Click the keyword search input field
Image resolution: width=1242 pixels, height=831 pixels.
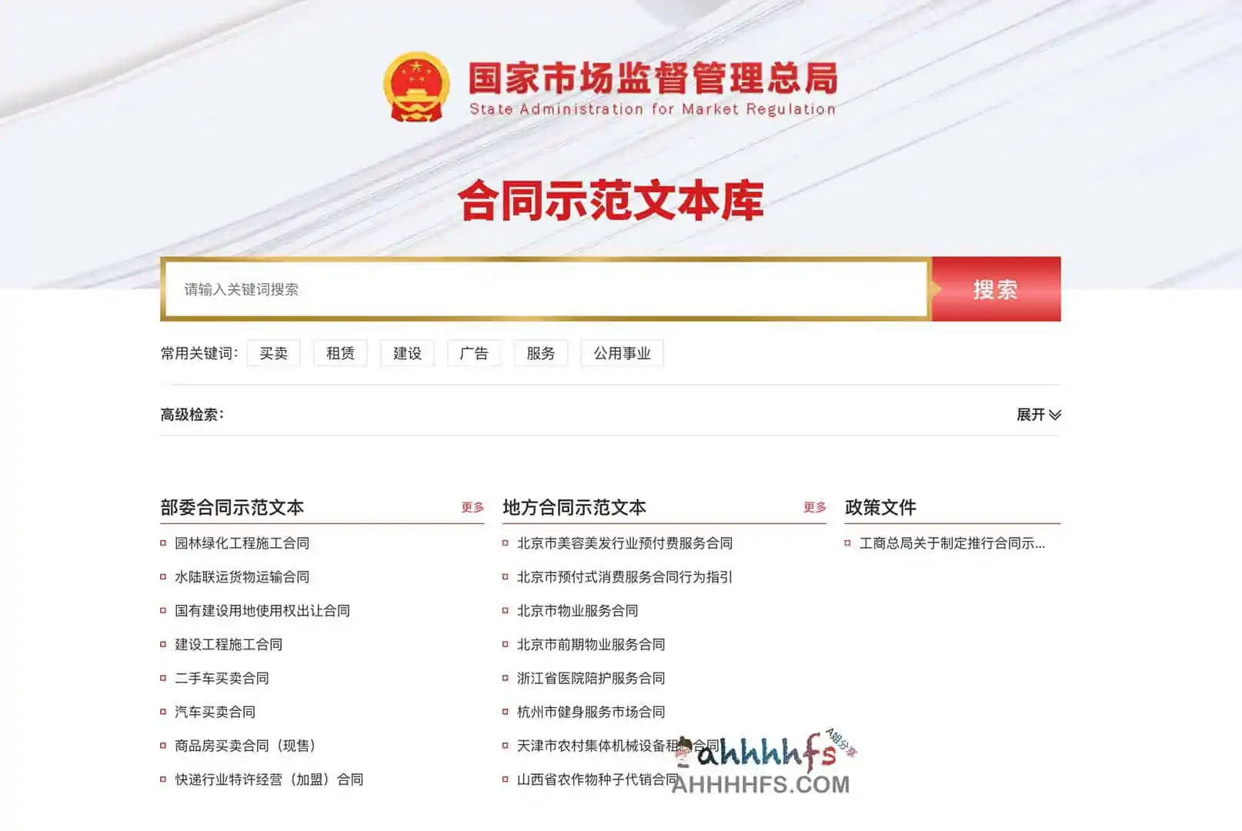[539, 290]
